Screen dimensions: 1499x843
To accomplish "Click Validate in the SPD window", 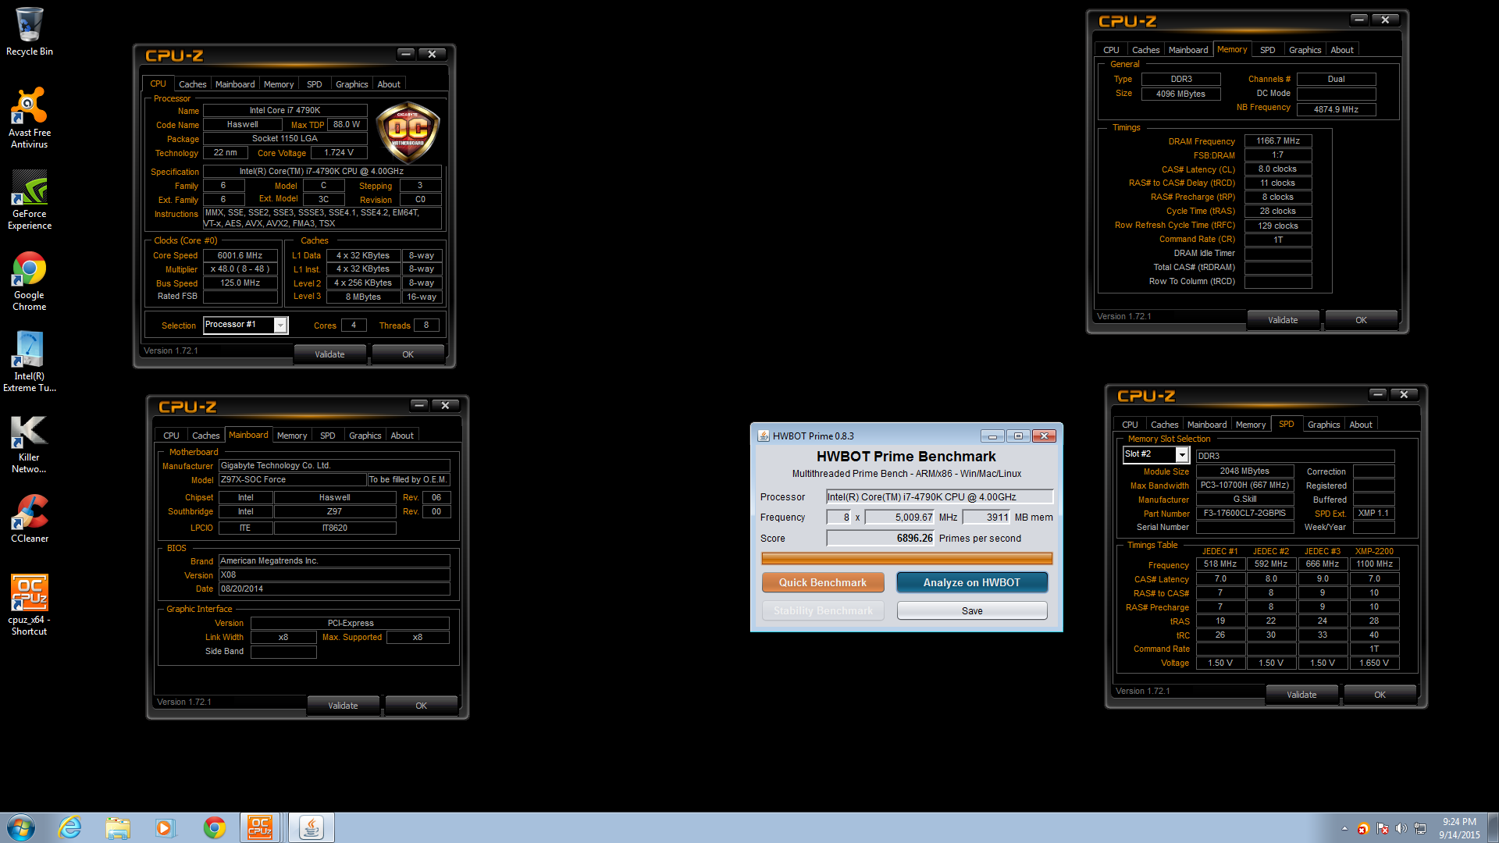I will point(1301,695).
